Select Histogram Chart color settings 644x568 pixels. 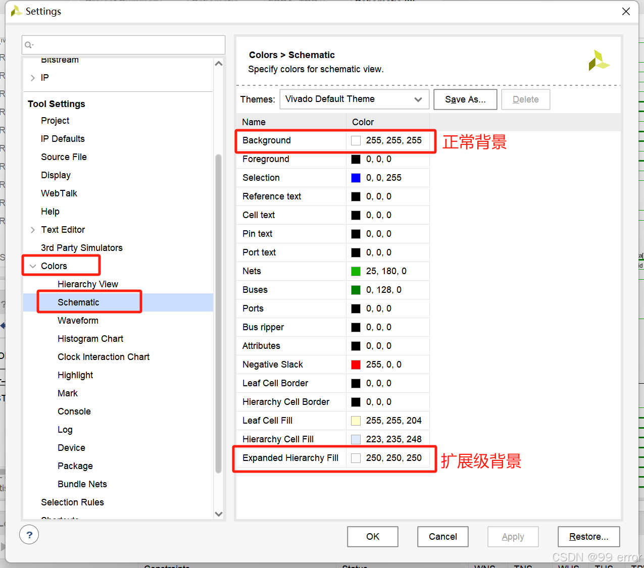pos(90,339)
